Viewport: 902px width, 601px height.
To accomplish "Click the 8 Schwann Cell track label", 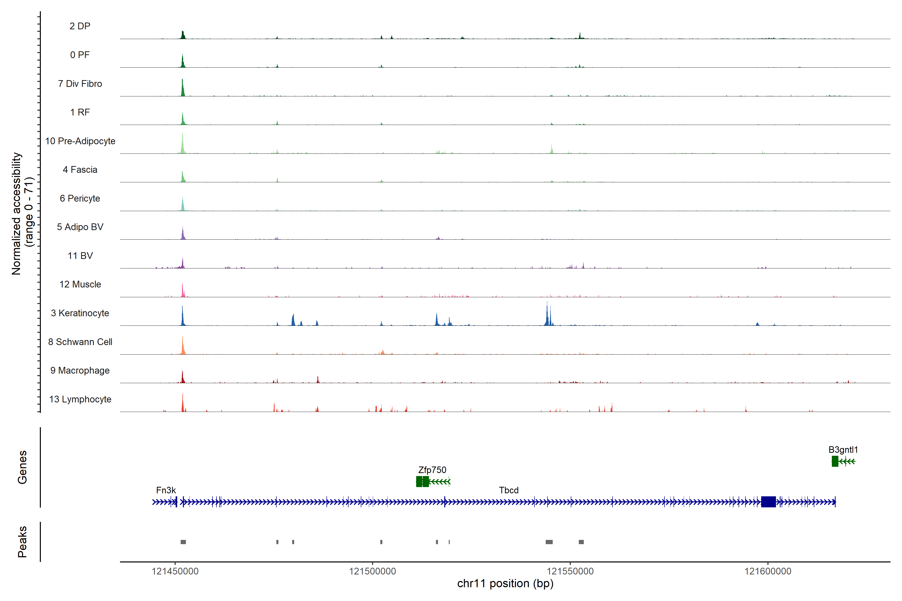I will click(x=80, y=342).
